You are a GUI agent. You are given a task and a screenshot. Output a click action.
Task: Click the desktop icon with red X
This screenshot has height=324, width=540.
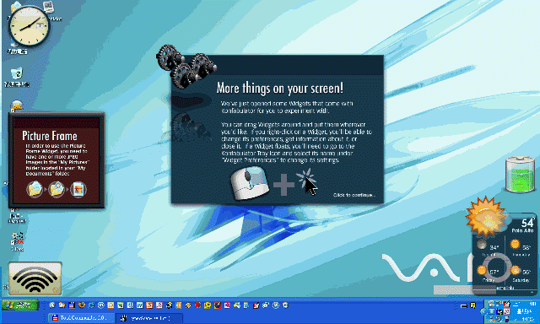click(x=17, y=241)
